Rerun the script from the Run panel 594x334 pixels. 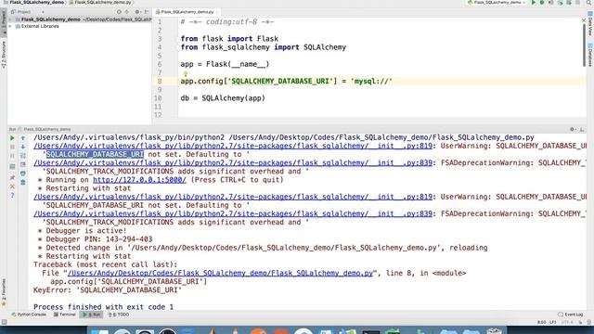[x=12, y=138]
